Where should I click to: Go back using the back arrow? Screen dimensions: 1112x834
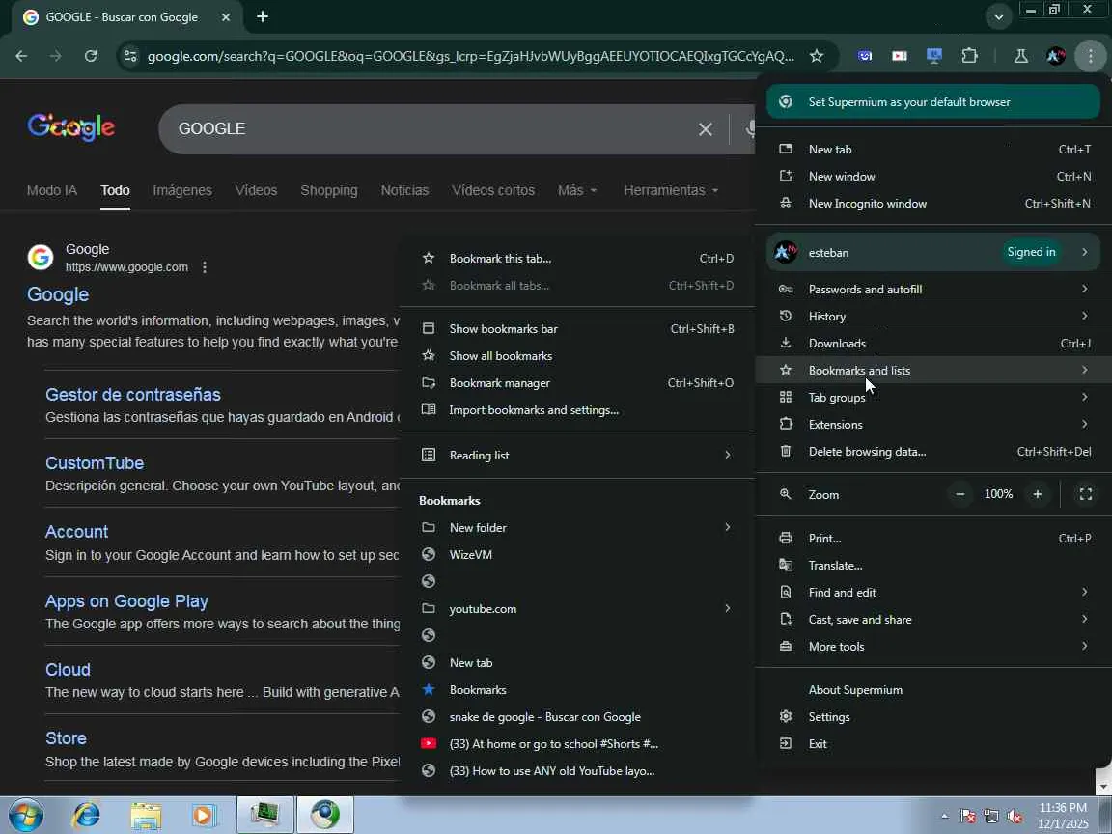[21, 56]
